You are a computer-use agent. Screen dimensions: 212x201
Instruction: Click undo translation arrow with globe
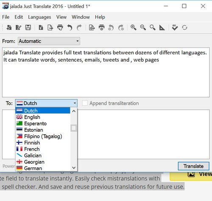[111, 28]
